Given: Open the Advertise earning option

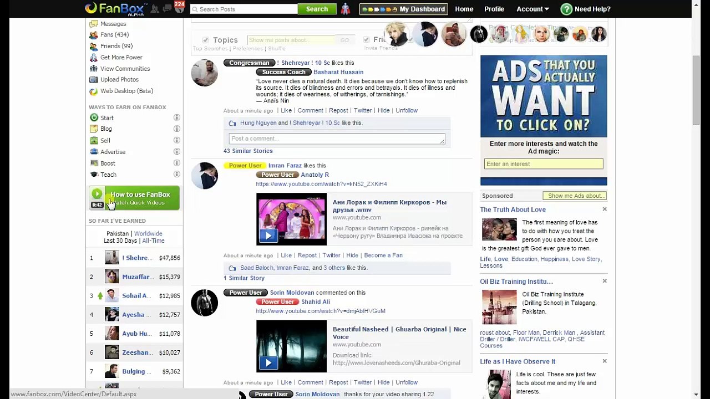Looking at the screenshot, I should (113, 152).
